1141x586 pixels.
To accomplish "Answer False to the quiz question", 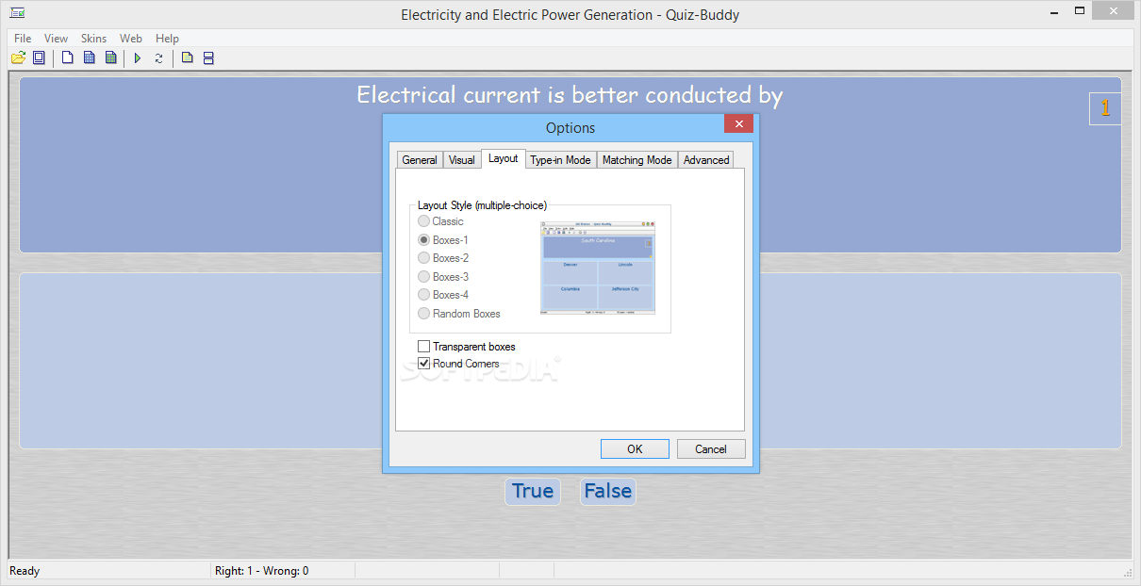I will [607, 491].
